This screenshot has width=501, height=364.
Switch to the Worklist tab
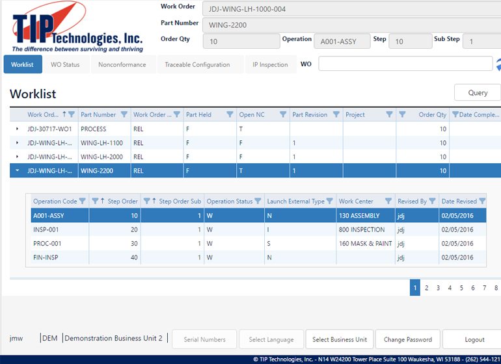[x=23, y=64]
